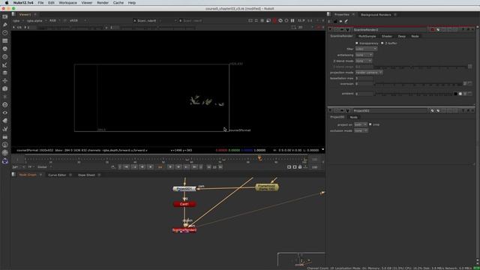Open the filter dropdown set to cubic

point(366,49)
